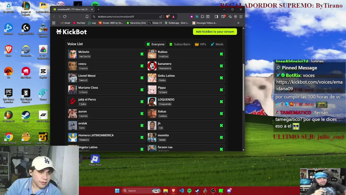
Task: Click the page vertical scrollbar thumb
Action: pos(244,87)
